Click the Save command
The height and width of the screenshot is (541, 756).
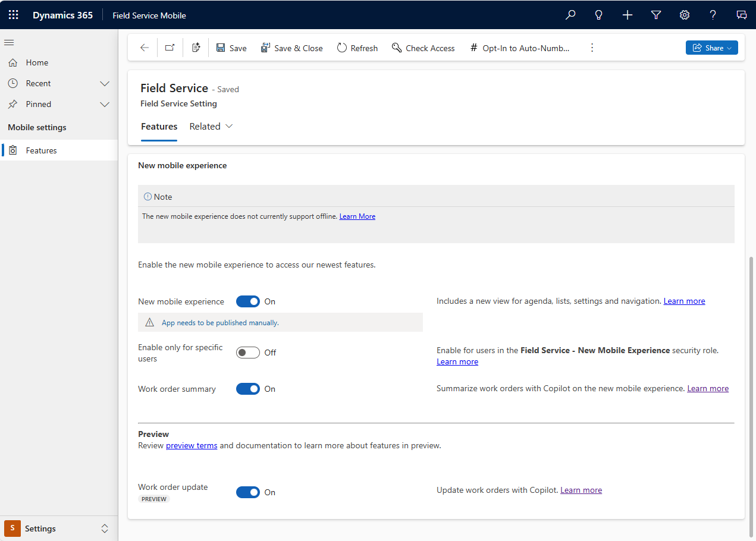(x=231, y=48)
